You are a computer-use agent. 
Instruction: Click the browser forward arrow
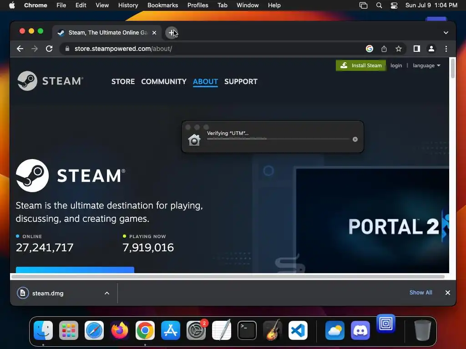click(35, 49)
